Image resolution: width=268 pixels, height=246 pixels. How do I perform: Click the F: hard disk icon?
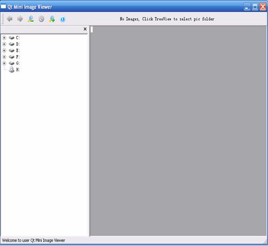[11, 57]
